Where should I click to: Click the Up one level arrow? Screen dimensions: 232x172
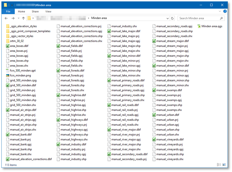pos(23,18)
